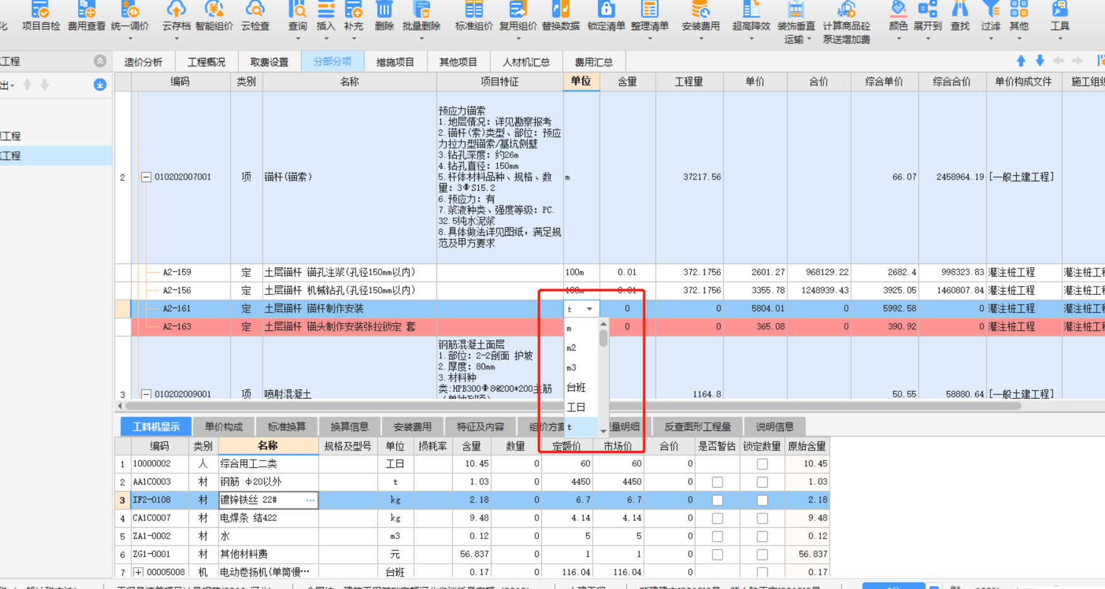Toggle 是否暂估 checkbox for 电焊条 结422
This screenshot has width=1105, height=589.
point(717,518)
